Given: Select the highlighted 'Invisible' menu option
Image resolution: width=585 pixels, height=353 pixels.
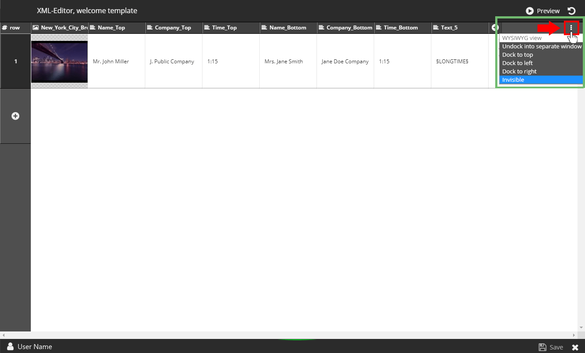Looking at the screenshot, I should tap(541, 80).
